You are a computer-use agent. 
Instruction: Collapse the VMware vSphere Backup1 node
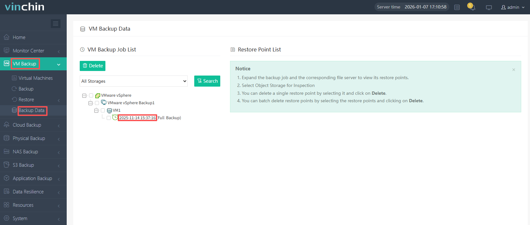[x=90, y=103]
